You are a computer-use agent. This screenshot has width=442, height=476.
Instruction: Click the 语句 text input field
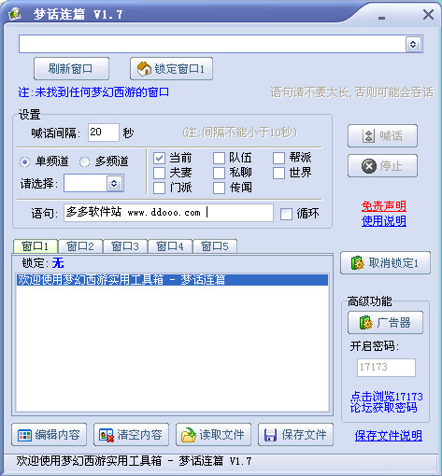tap(168, 213)
